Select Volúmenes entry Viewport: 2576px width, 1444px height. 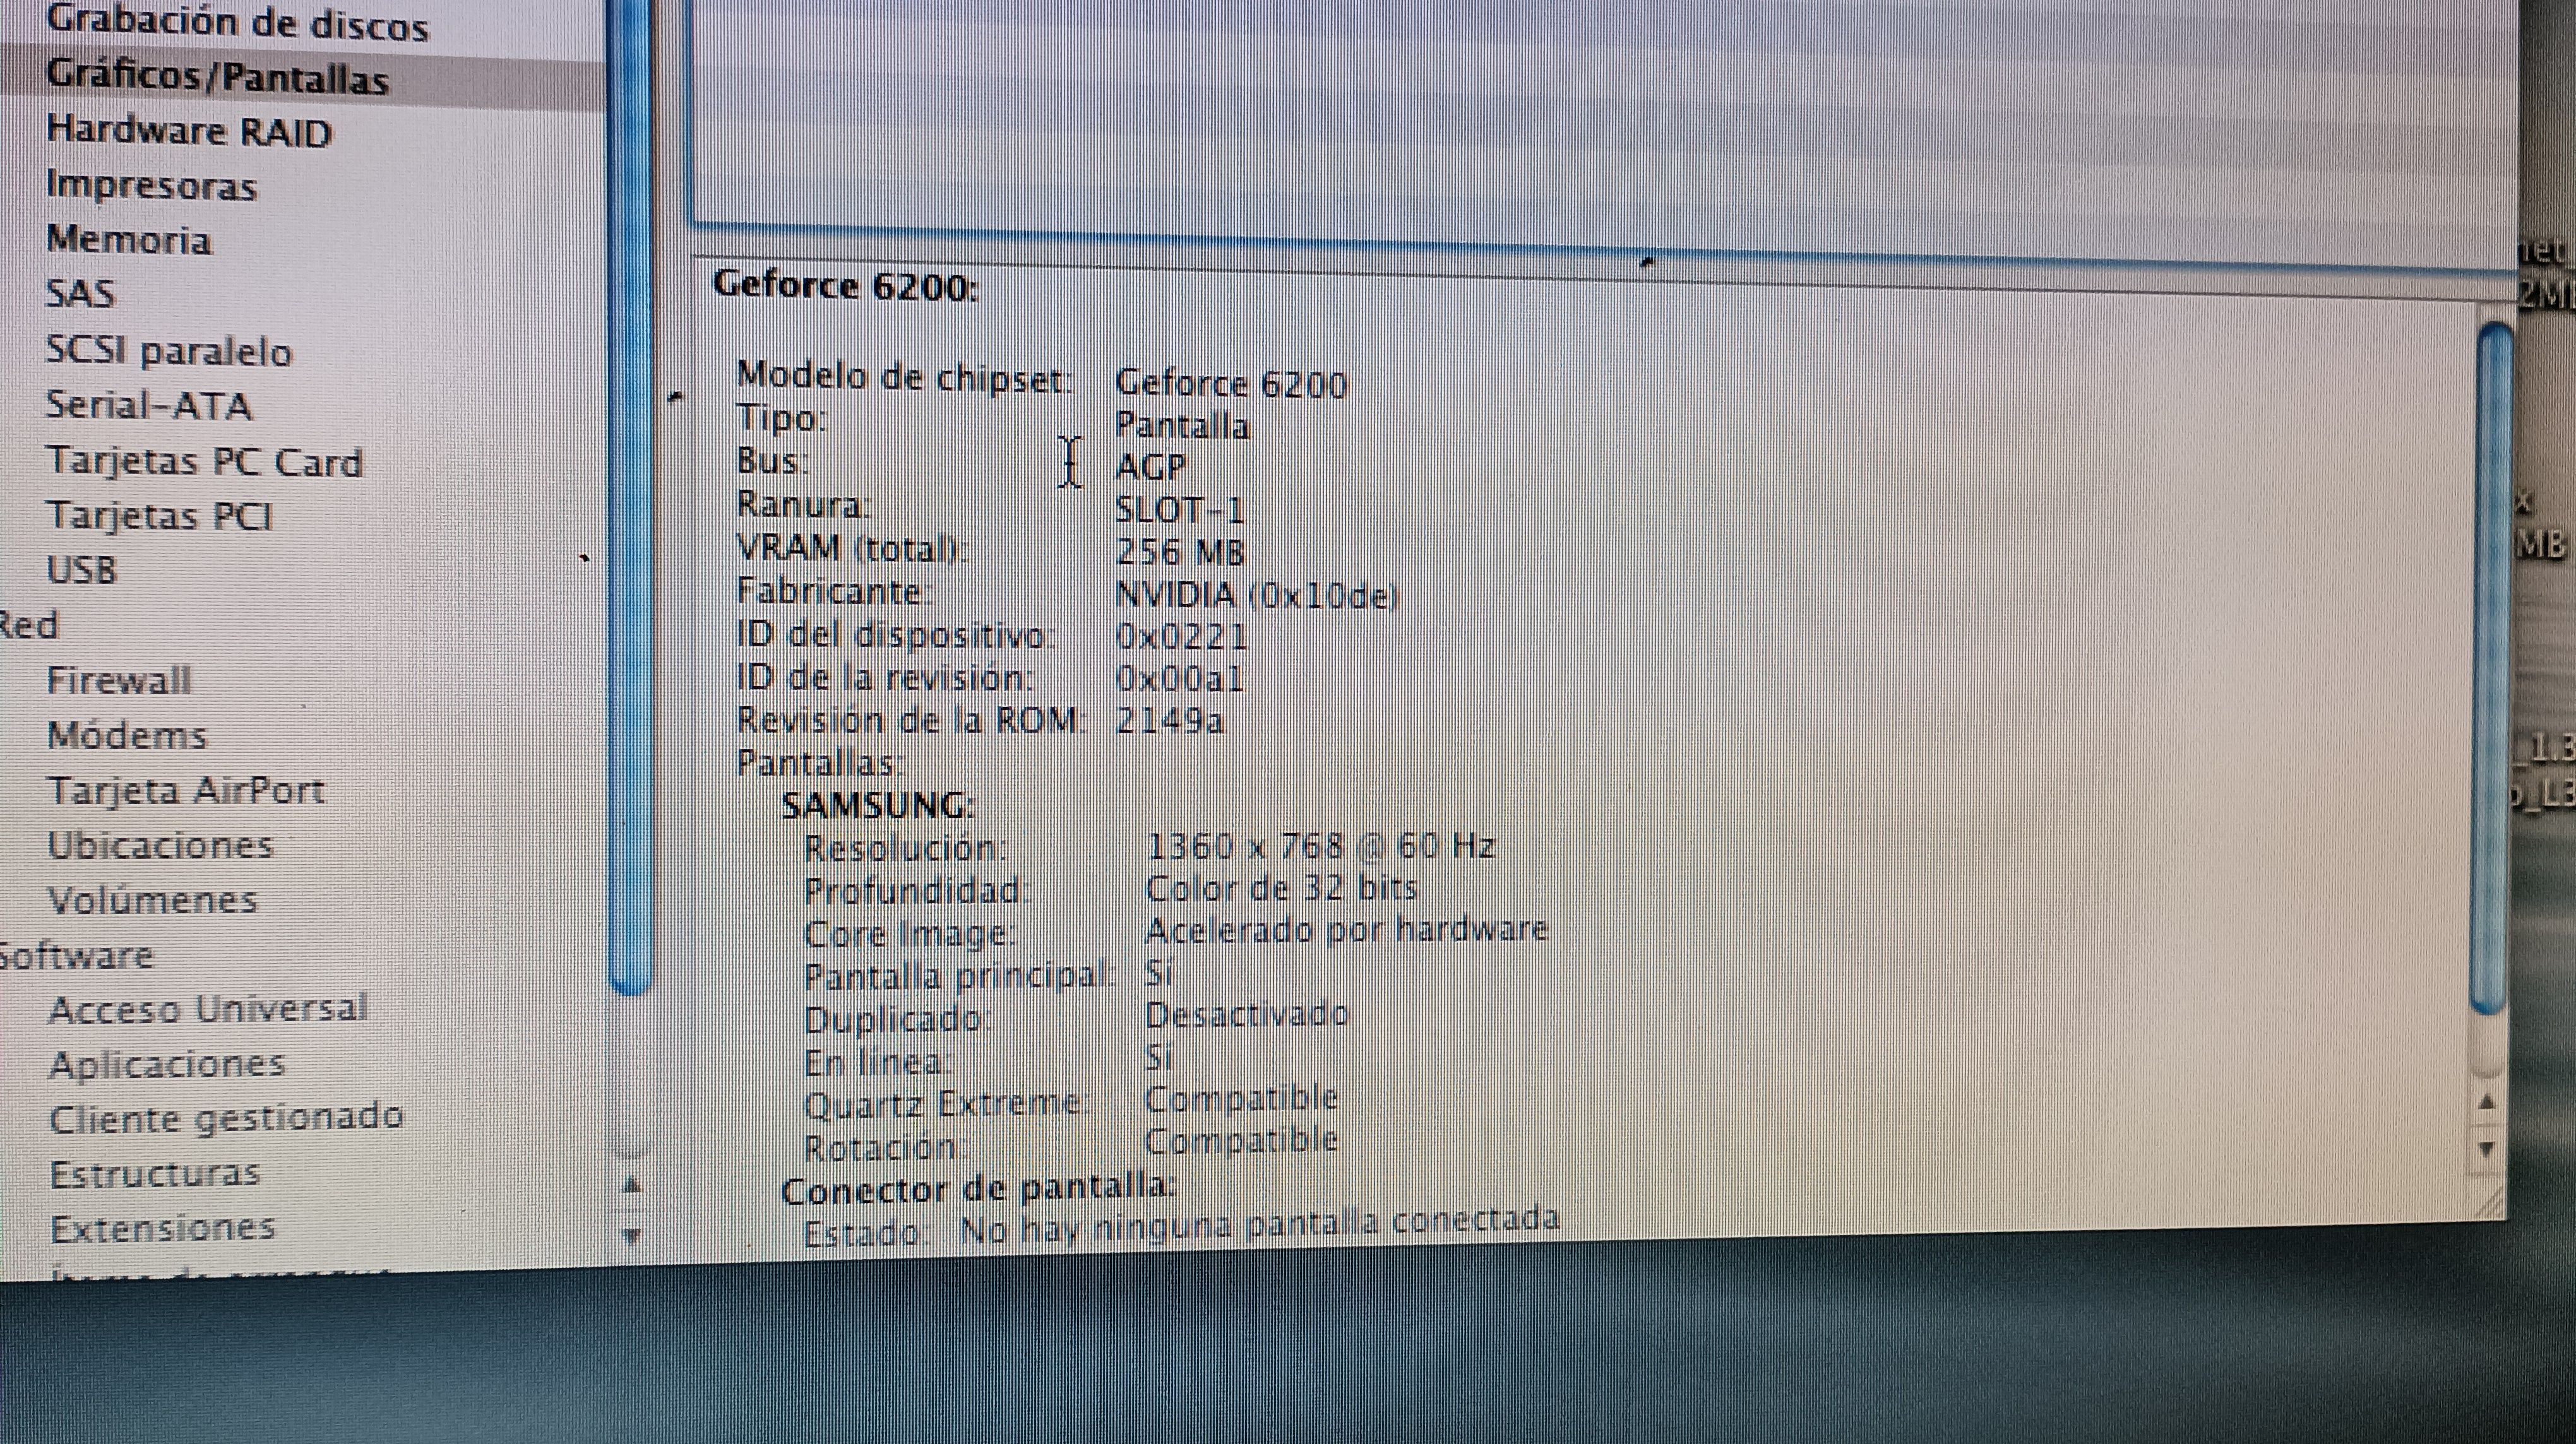click(x=153, y=901)
